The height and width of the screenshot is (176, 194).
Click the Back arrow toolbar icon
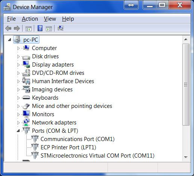8,28
